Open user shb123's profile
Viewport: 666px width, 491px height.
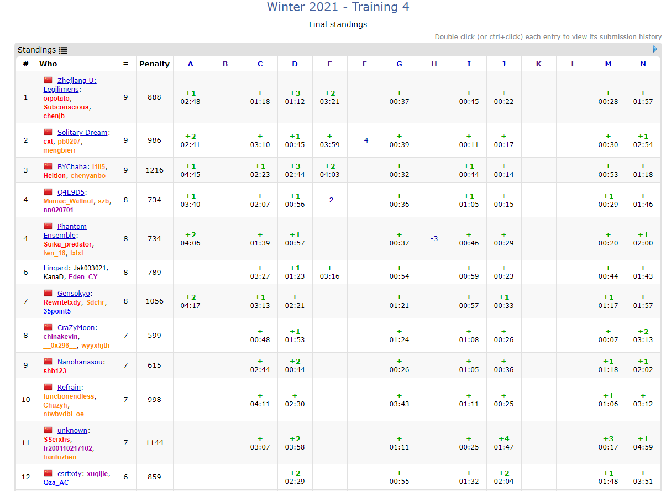click(55, 370)
